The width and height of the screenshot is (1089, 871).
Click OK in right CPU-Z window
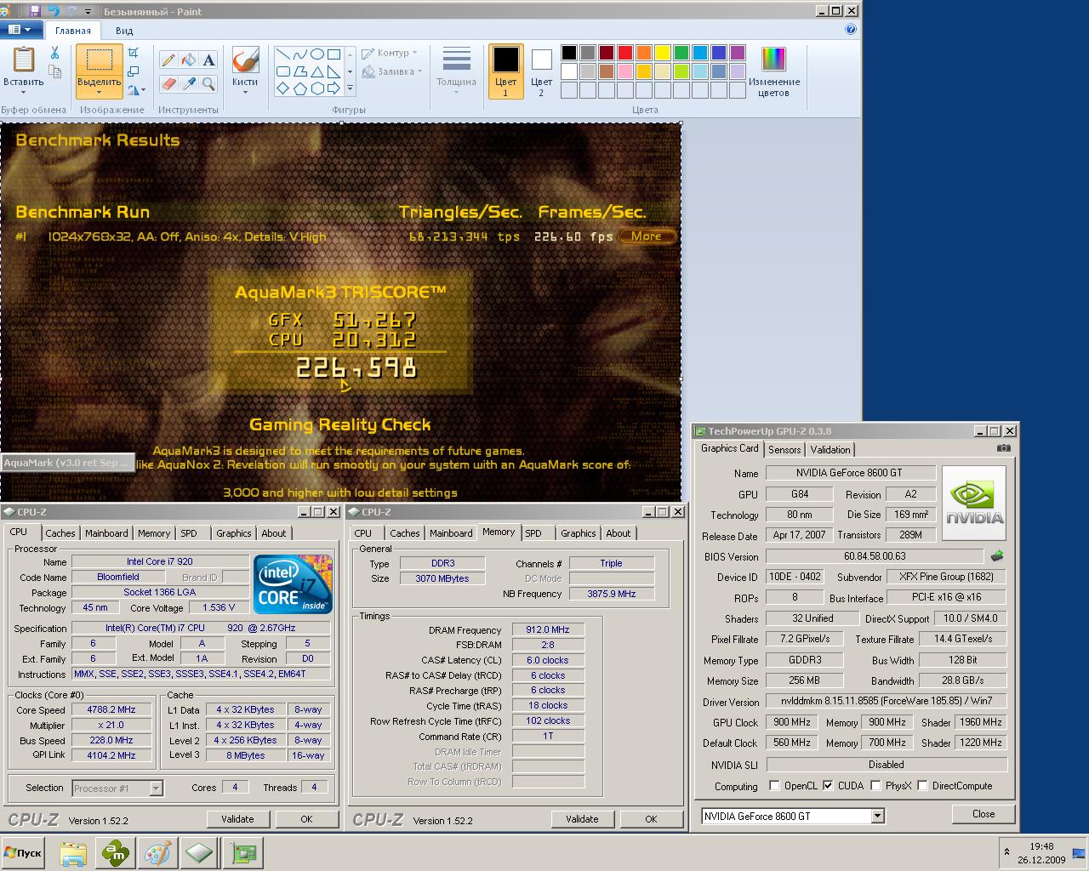coord(651,819)
